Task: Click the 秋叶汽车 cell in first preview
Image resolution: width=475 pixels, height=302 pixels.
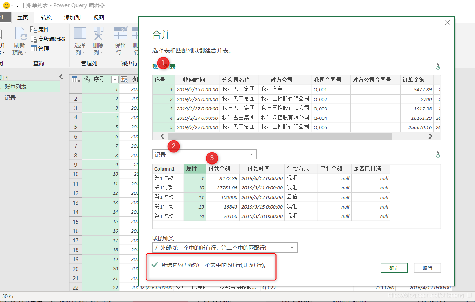Action: pyautogui.click(x=285, y=89)
